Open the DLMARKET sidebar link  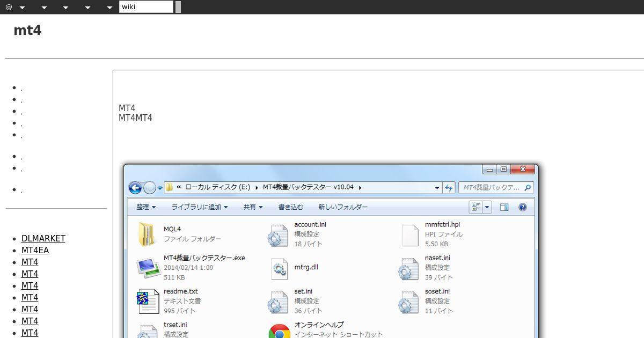(43, 239)
